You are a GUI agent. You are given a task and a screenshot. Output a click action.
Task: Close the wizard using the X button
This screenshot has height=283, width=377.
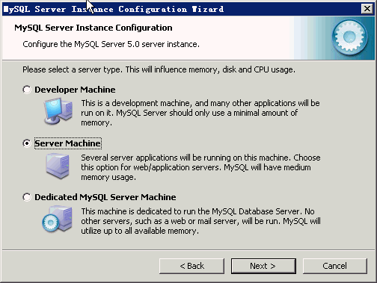point(367,9)
